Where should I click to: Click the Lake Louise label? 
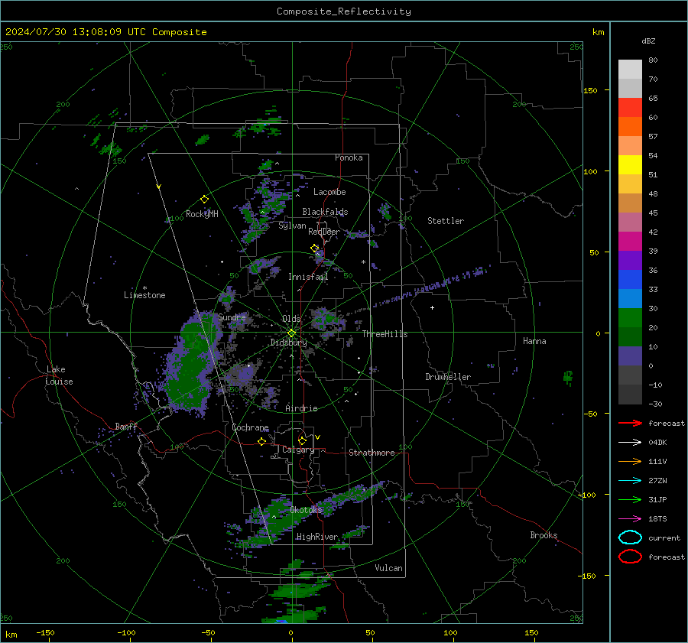coord(59,375)
